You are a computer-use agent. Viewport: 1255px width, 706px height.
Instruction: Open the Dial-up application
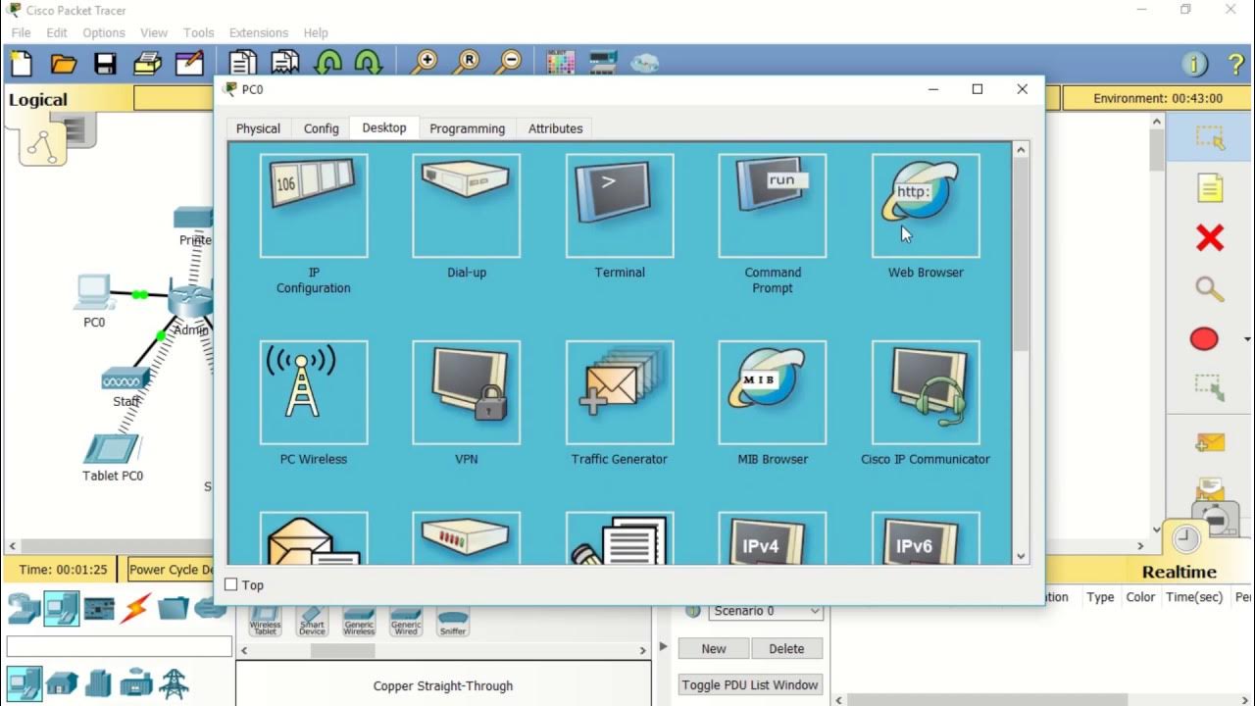467,206
